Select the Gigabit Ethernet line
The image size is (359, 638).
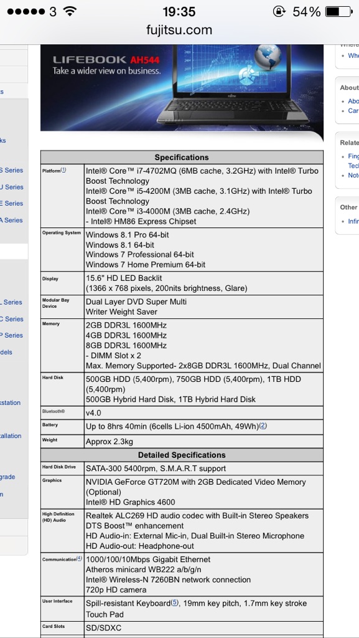148,559
